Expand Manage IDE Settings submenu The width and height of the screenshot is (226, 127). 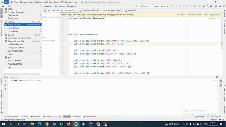23,48
